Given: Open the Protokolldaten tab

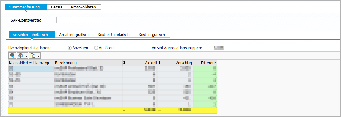Looking at the screenshot, I should 84,7.
